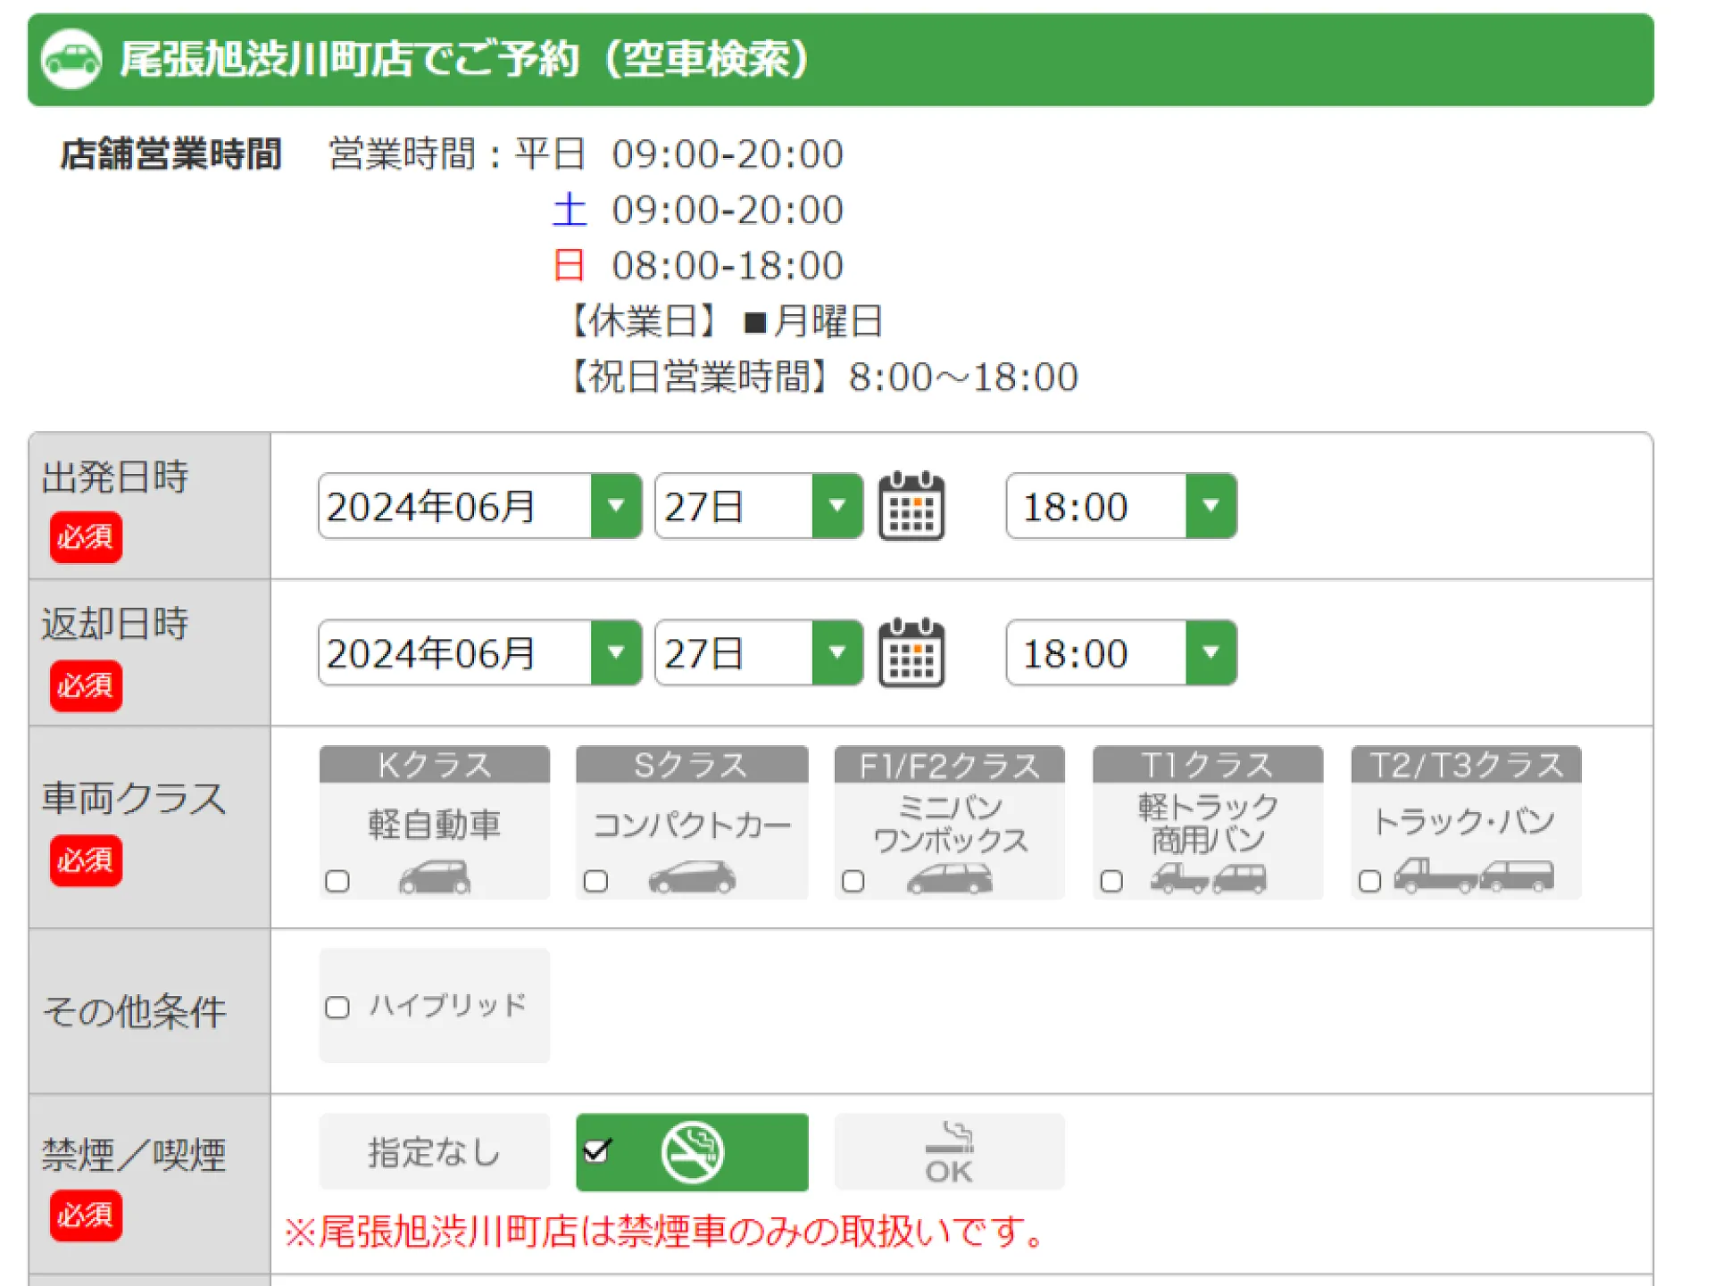Click the K class kei car image
1714x1286 pixels.
[x=435, y=877]
